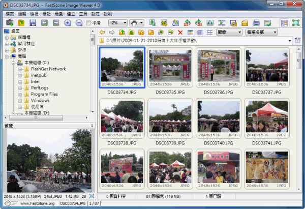Click the print icon in toolbar
The width and height of the screenshot is (305, 209).
(256, 23)
